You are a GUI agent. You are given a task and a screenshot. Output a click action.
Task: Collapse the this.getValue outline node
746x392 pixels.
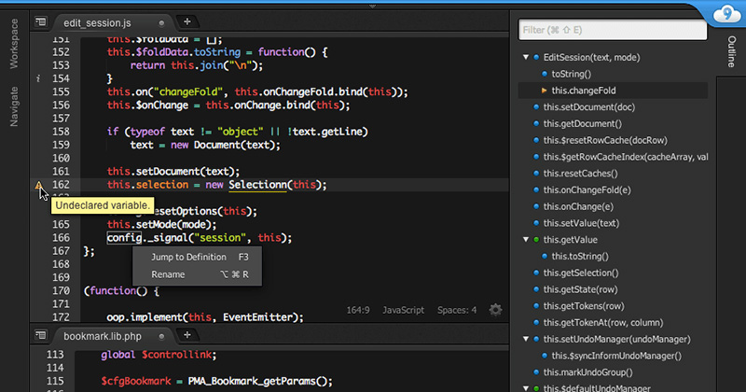(x=526, y=240)
